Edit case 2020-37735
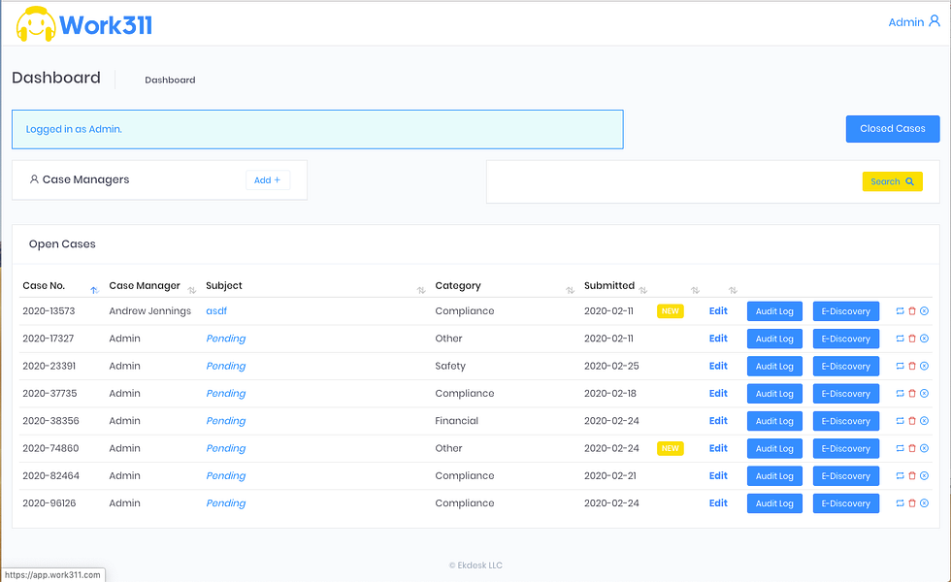Image resolution: width=951 pixels, height=582 pixels. 718,394
